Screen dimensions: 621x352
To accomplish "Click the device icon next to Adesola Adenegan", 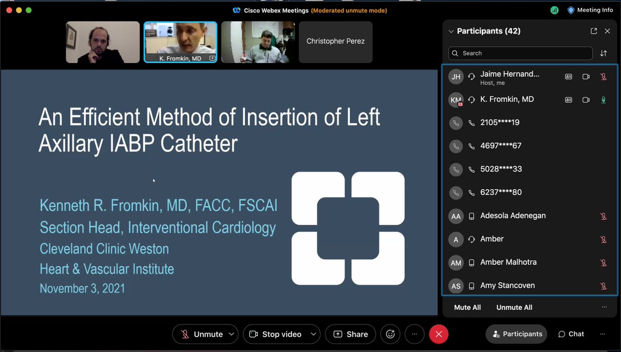I will 471,216.
